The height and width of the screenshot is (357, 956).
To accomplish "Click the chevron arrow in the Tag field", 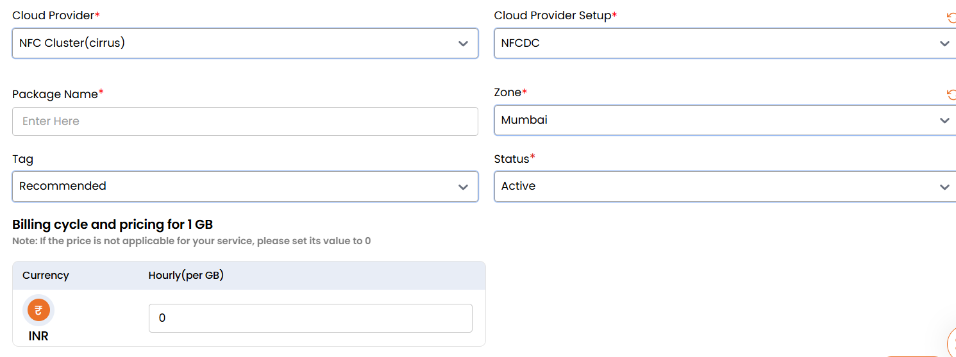I will (463, 187).
